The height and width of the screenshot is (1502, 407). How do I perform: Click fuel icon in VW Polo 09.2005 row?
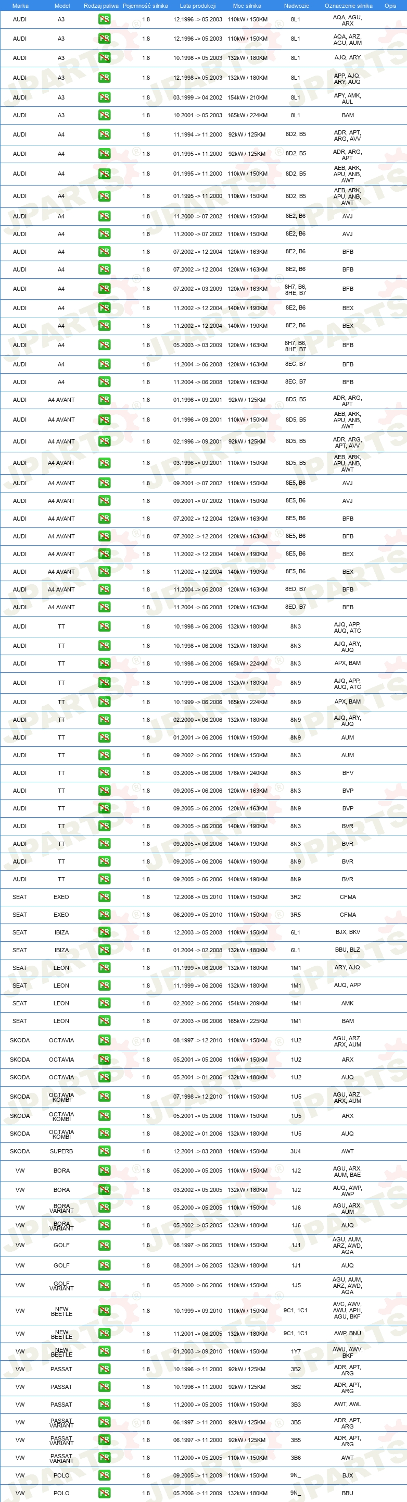point(104,1475)
